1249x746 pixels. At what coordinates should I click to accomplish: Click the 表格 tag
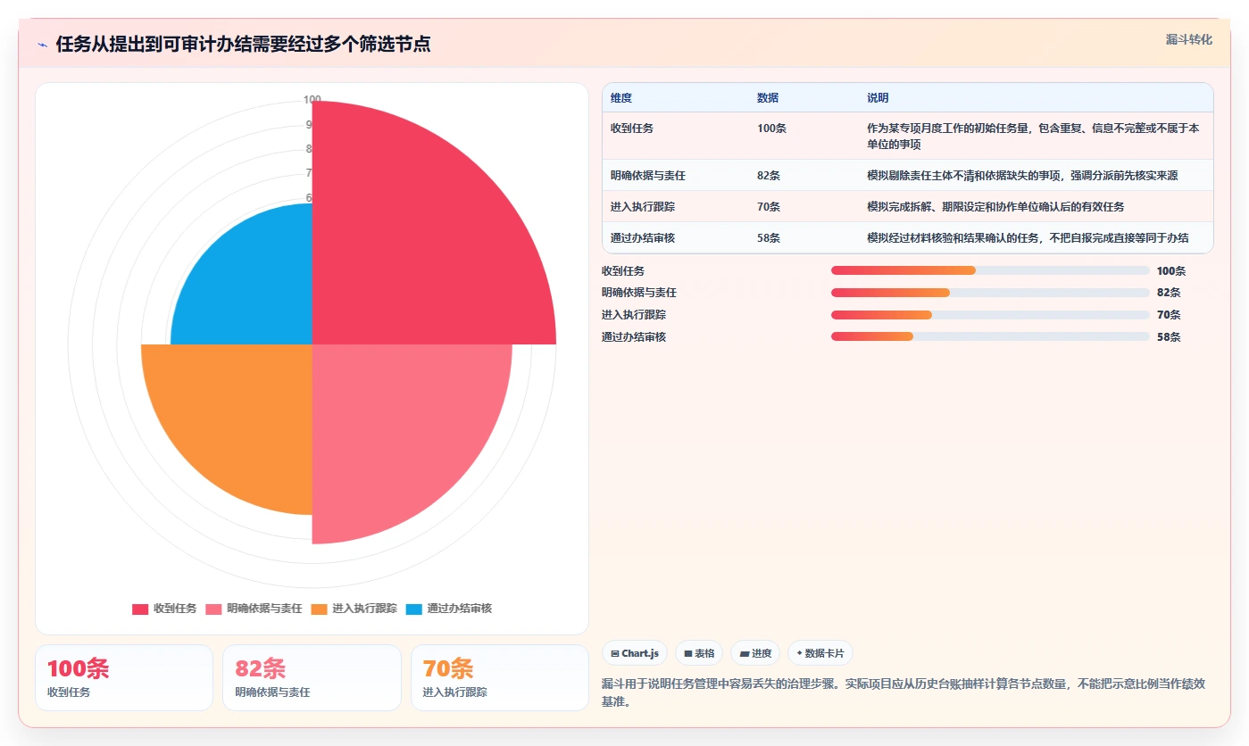pos(699,653)
